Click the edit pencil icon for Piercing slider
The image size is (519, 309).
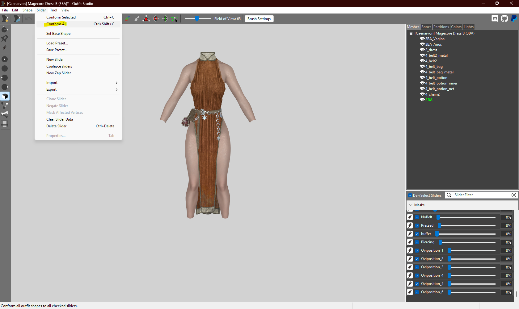pos(410,242)
